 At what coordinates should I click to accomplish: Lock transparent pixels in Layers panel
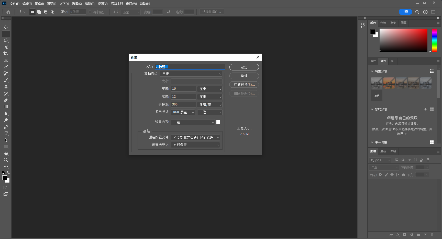(x=381, y=175)
